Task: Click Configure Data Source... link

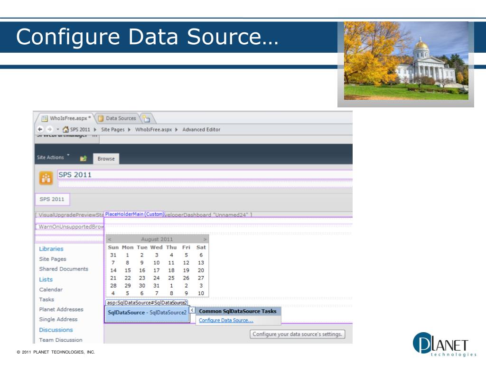Action: pos(226,320)
